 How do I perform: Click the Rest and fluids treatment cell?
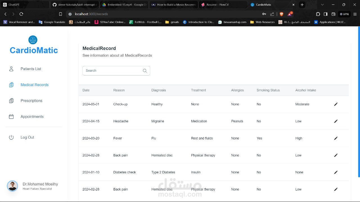[x=202, y=138]
